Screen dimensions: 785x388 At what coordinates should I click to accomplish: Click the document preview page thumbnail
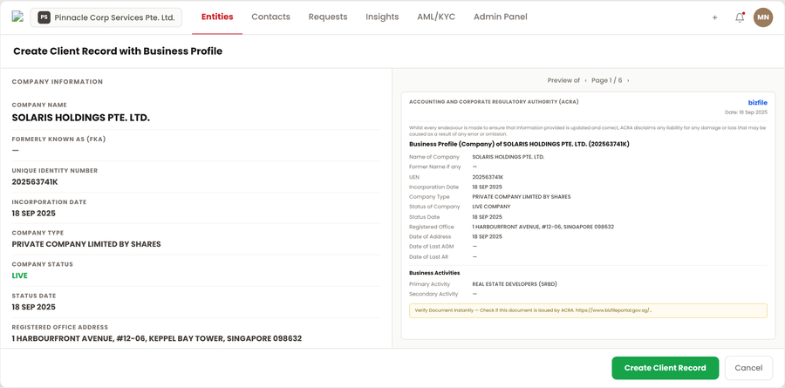[588, 215]
